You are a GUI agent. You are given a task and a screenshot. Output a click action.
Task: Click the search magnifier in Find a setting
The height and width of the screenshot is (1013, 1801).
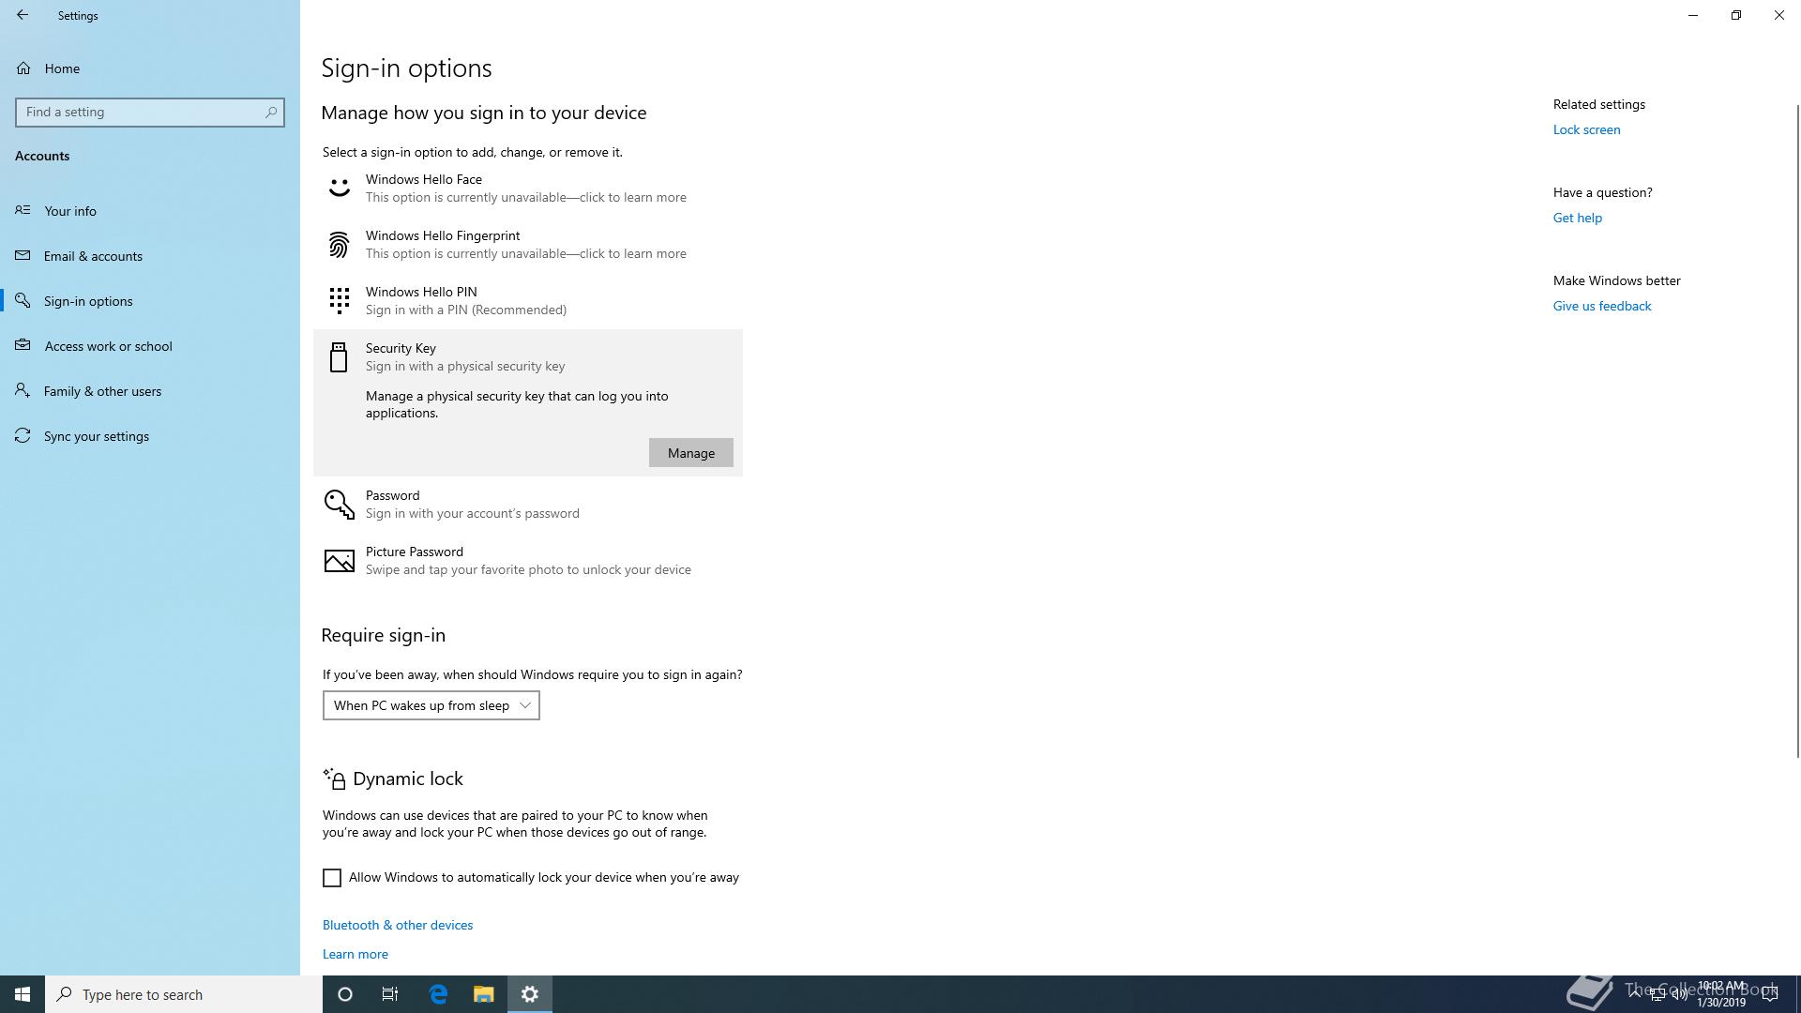pyautogui.click(x=271, y=112)
